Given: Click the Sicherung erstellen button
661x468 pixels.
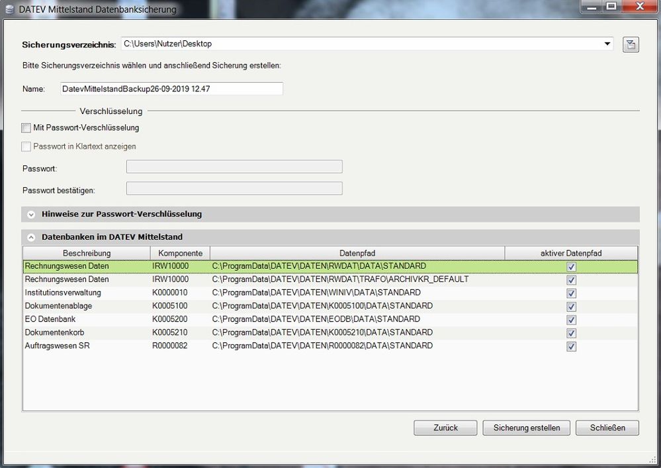Looking at the screenshot, I should (527, 428).
